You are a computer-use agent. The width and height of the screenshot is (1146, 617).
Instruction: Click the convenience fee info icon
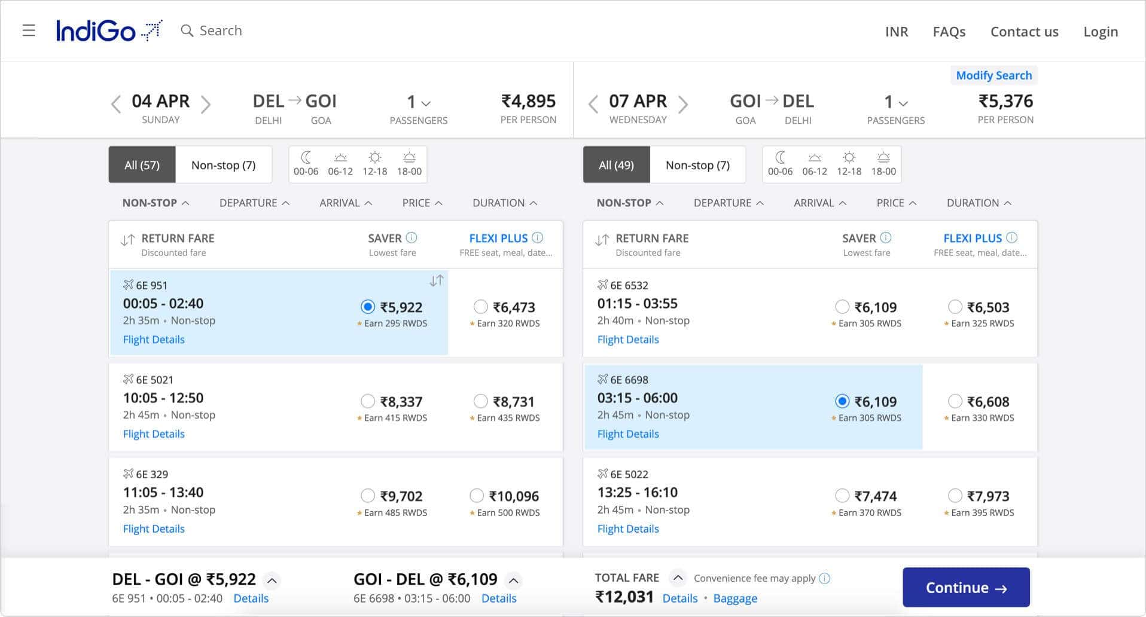pyautogui.click(x=825, y=578)
